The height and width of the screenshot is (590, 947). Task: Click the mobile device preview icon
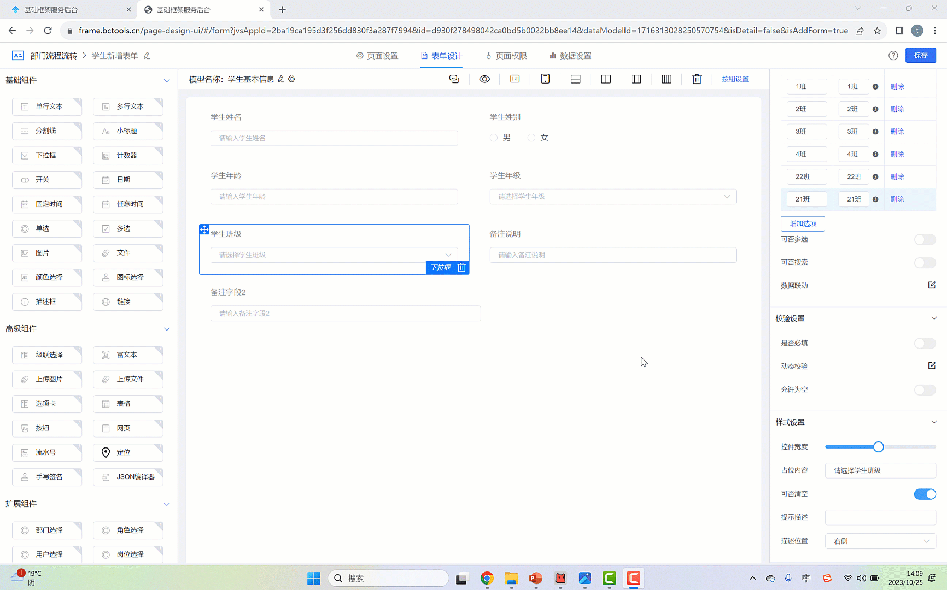click(x=545, y=79)
